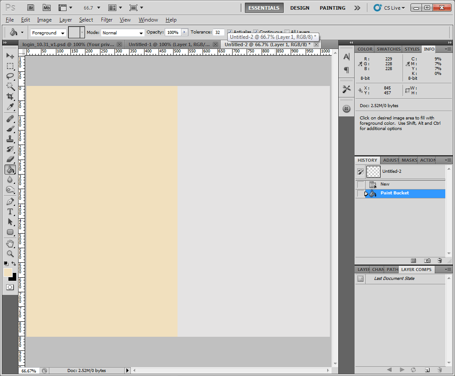Screen dimensions: 455x376
Task: Swap foreground and background colors
Action: (x=14, y=264)
